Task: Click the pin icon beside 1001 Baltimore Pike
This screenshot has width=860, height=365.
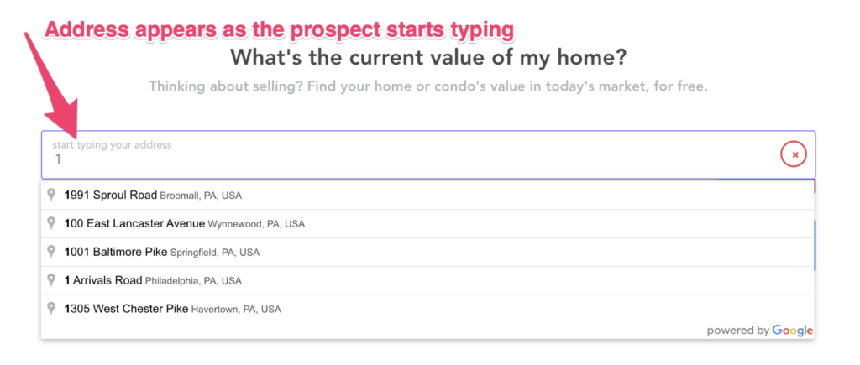Action: pyautogui.click(x=52, y=252)
